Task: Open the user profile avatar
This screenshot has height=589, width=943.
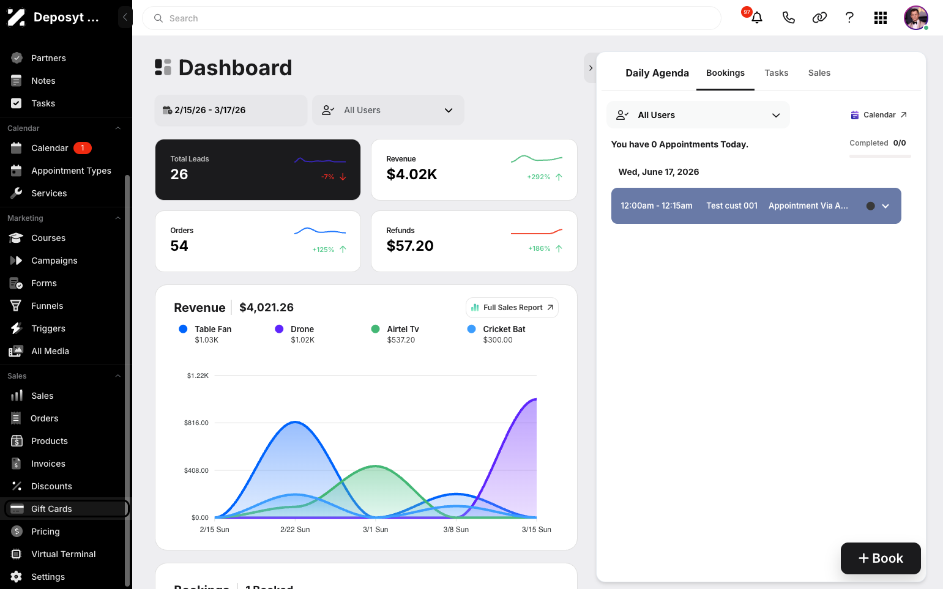Action: click(916, 18)
